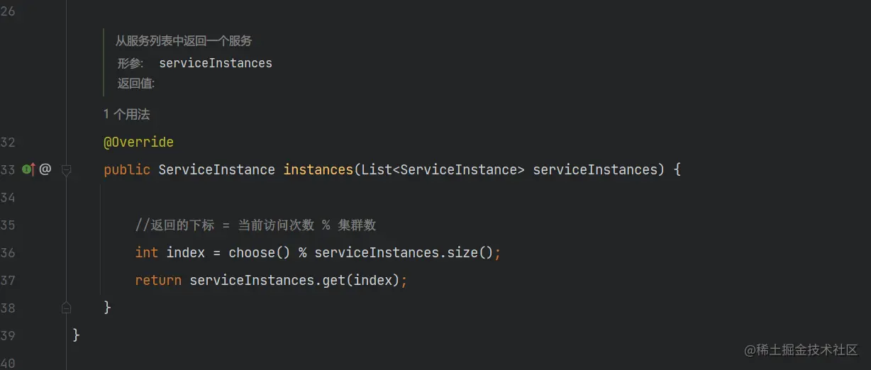Click the @ annotation gutter icon
Screen dimensions: 871x370
click(45, 169)
